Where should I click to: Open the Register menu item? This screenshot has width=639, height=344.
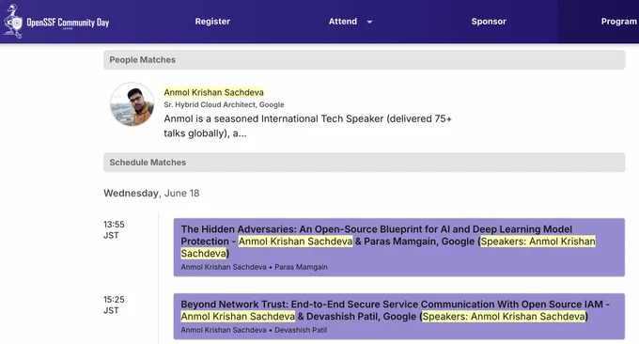pos(212,22)
